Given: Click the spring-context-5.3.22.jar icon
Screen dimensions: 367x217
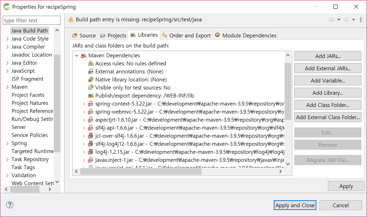Looking at the screenshot, I should click(x=90, y=103).
